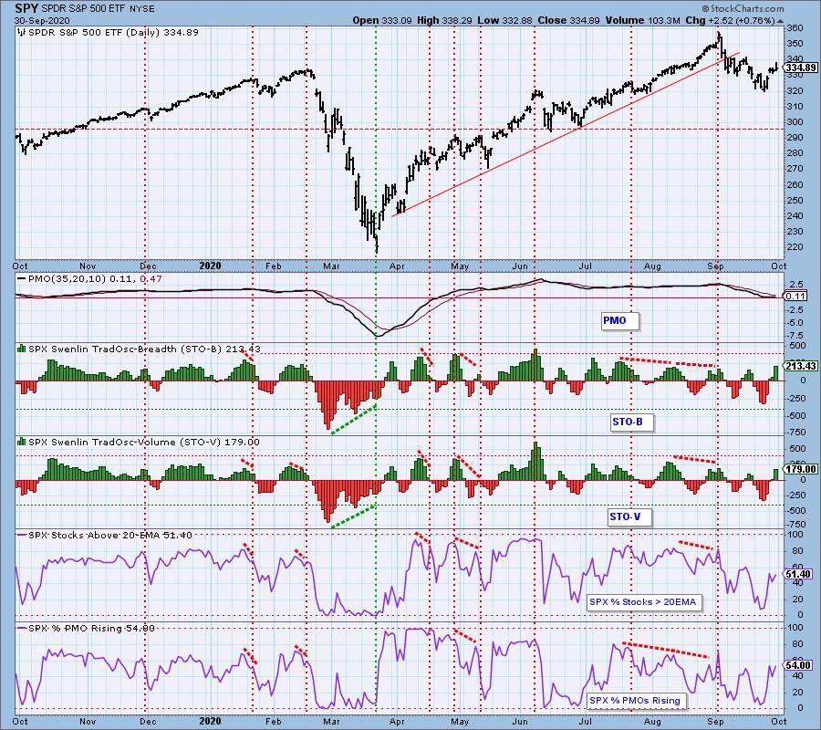Click the Aug label under the price chart
Image resolution: width=821 pixels, height=730 pixels.
coord(652,266)
